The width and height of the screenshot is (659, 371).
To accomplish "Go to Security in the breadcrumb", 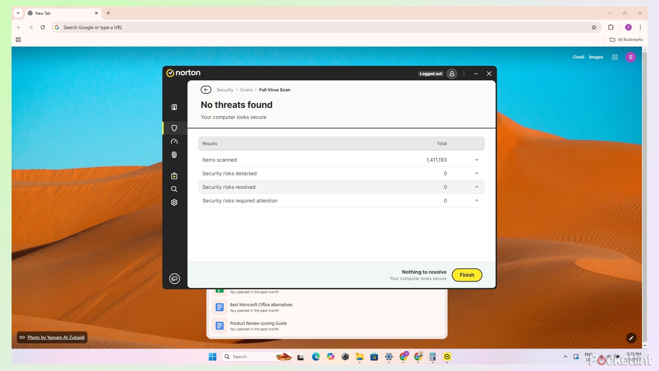I will click(225, 90).
